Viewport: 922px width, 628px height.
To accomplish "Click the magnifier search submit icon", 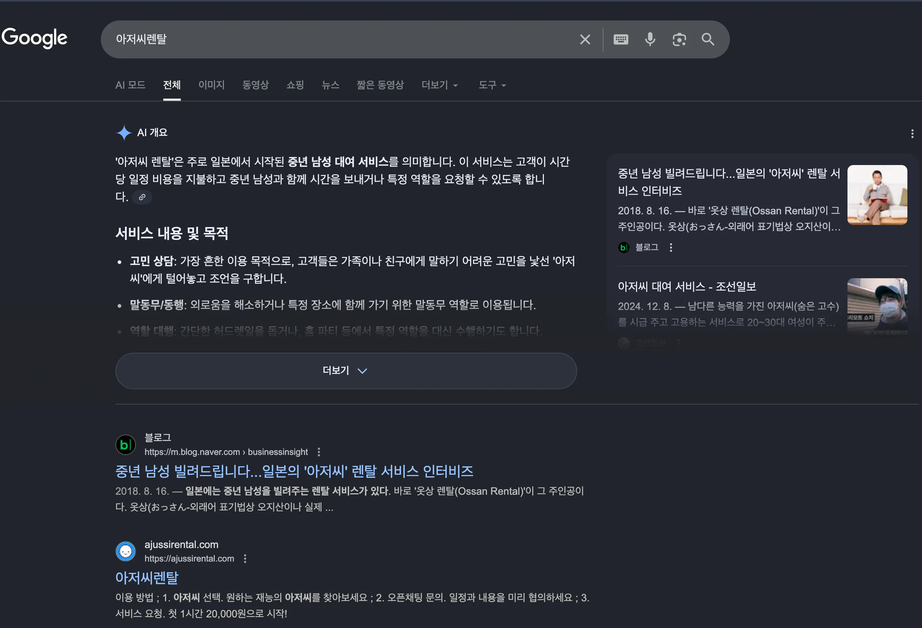I will (x=708, y=39).
